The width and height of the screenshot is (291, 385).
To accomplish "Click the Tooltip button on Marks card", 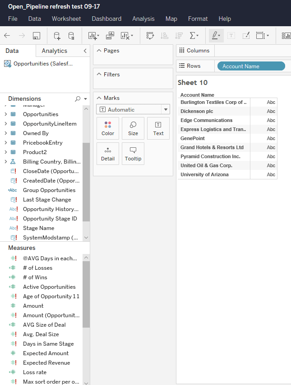I will coord(133,153).
